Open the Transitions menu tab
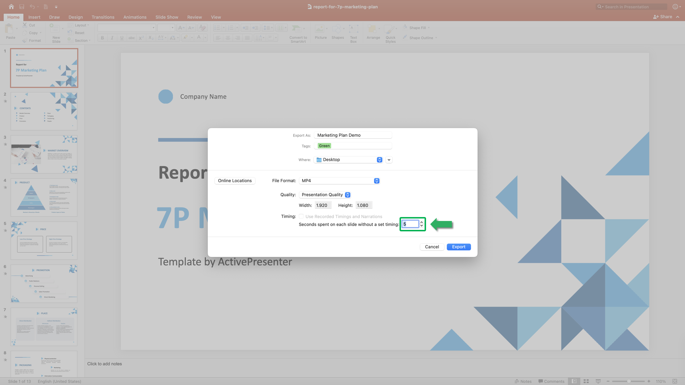The image size is (685, 385). click(102, 17)
